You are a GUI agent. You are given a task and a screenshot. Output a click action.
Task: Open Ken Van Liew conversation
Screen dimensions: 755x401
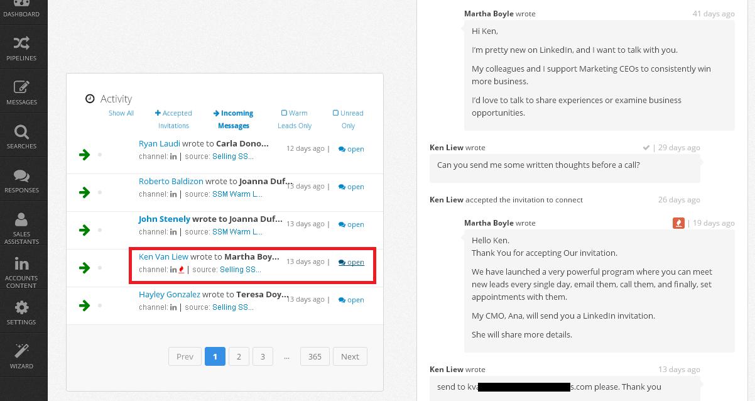point(351,263)
